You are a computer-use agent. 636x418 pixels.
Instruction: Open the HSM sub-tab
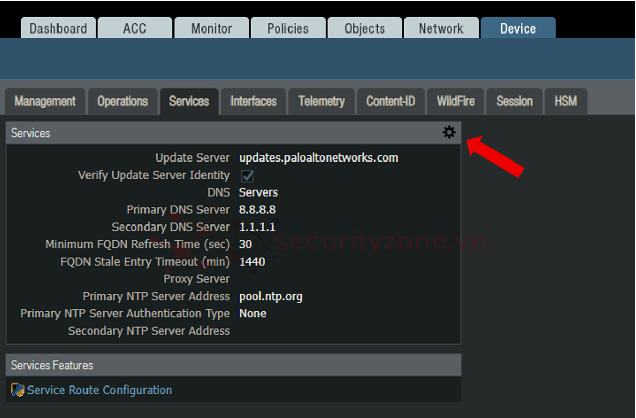click(x=565, y=102)
